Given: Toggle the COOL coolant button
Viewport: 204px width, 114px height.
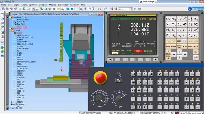Looking at the screenshot, I should click(186, 74).
